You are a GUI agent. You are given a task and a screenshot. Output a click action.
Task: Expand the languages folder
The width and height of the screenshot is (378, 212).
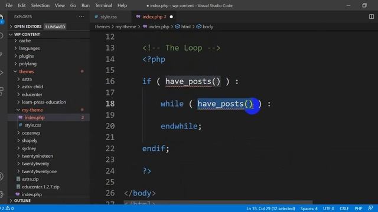click(30, 48)
